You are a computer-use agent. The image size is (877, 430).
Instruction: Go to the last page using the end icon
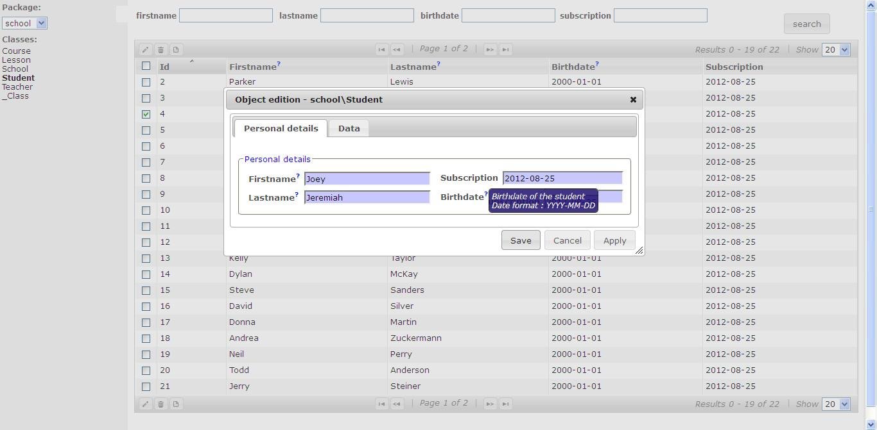[x=506, y=49]
